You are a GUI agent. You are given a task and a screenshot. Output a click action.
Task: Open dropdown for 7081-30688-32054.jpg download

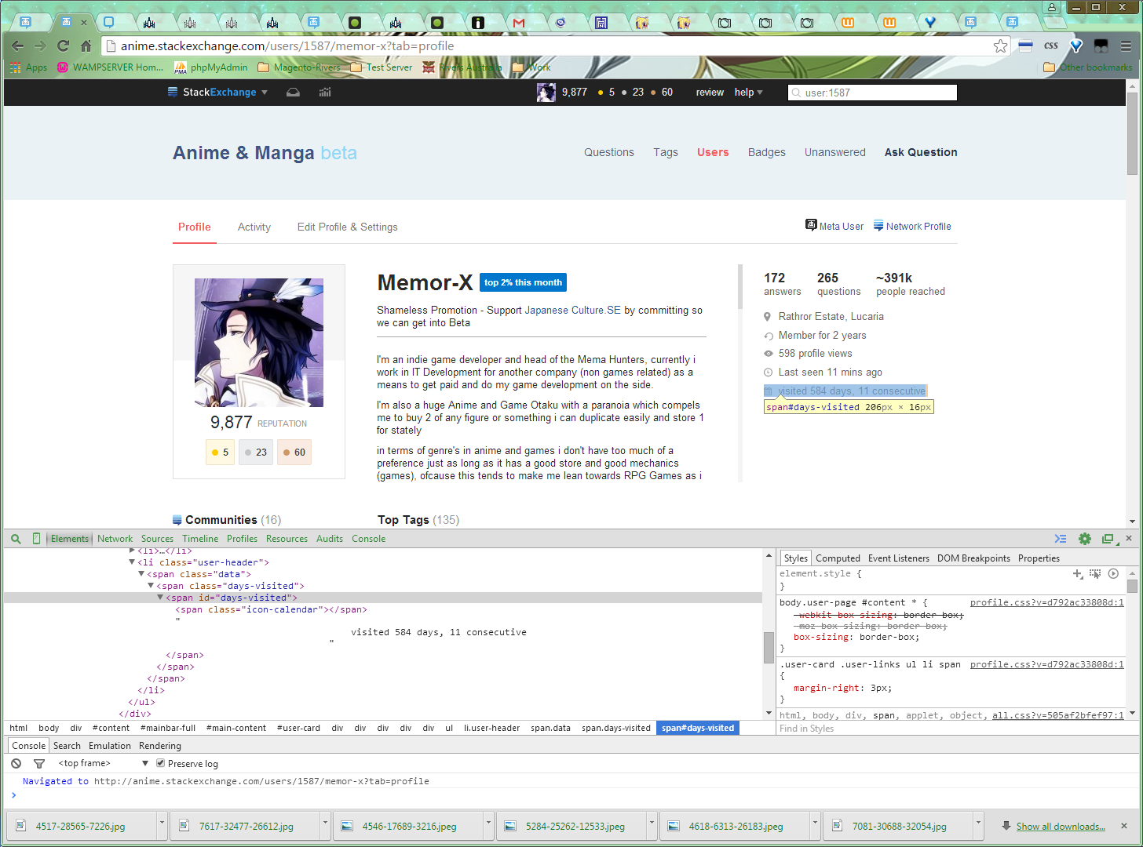[x=978, y=825]
